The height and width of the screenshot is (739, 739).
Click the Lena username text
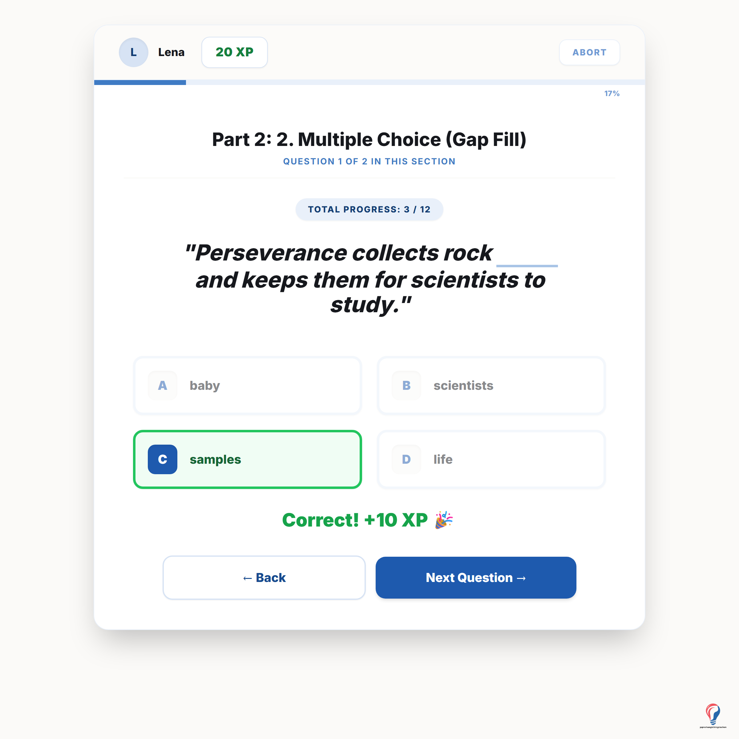pos(172,52)
